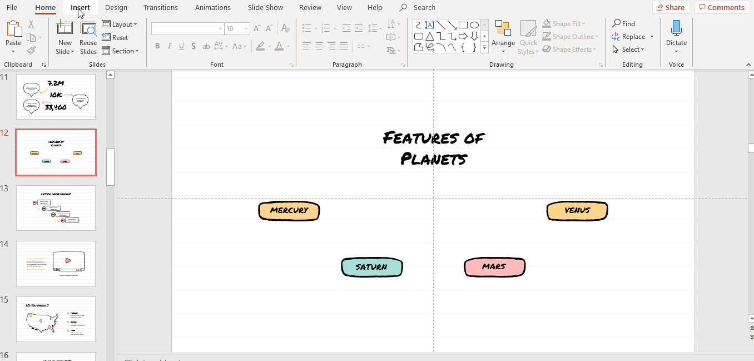The width and height of the screenshot is (754, 361).
Task: Expand the Section dropdown menu
Action: (x=120, y=51)
